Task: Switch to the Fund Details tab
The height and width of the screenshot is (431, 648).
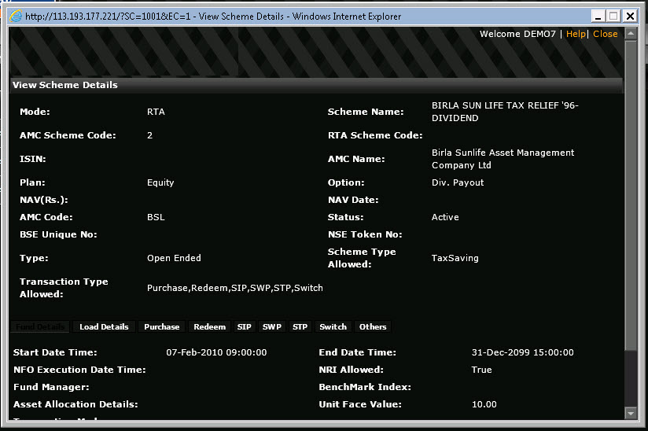Action: click(x=41, y=326)
